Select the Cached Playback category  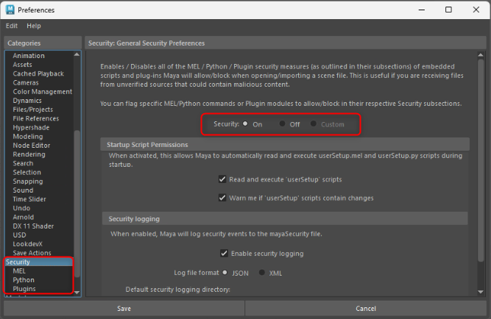pyautogui.click(x=38, y=74)
